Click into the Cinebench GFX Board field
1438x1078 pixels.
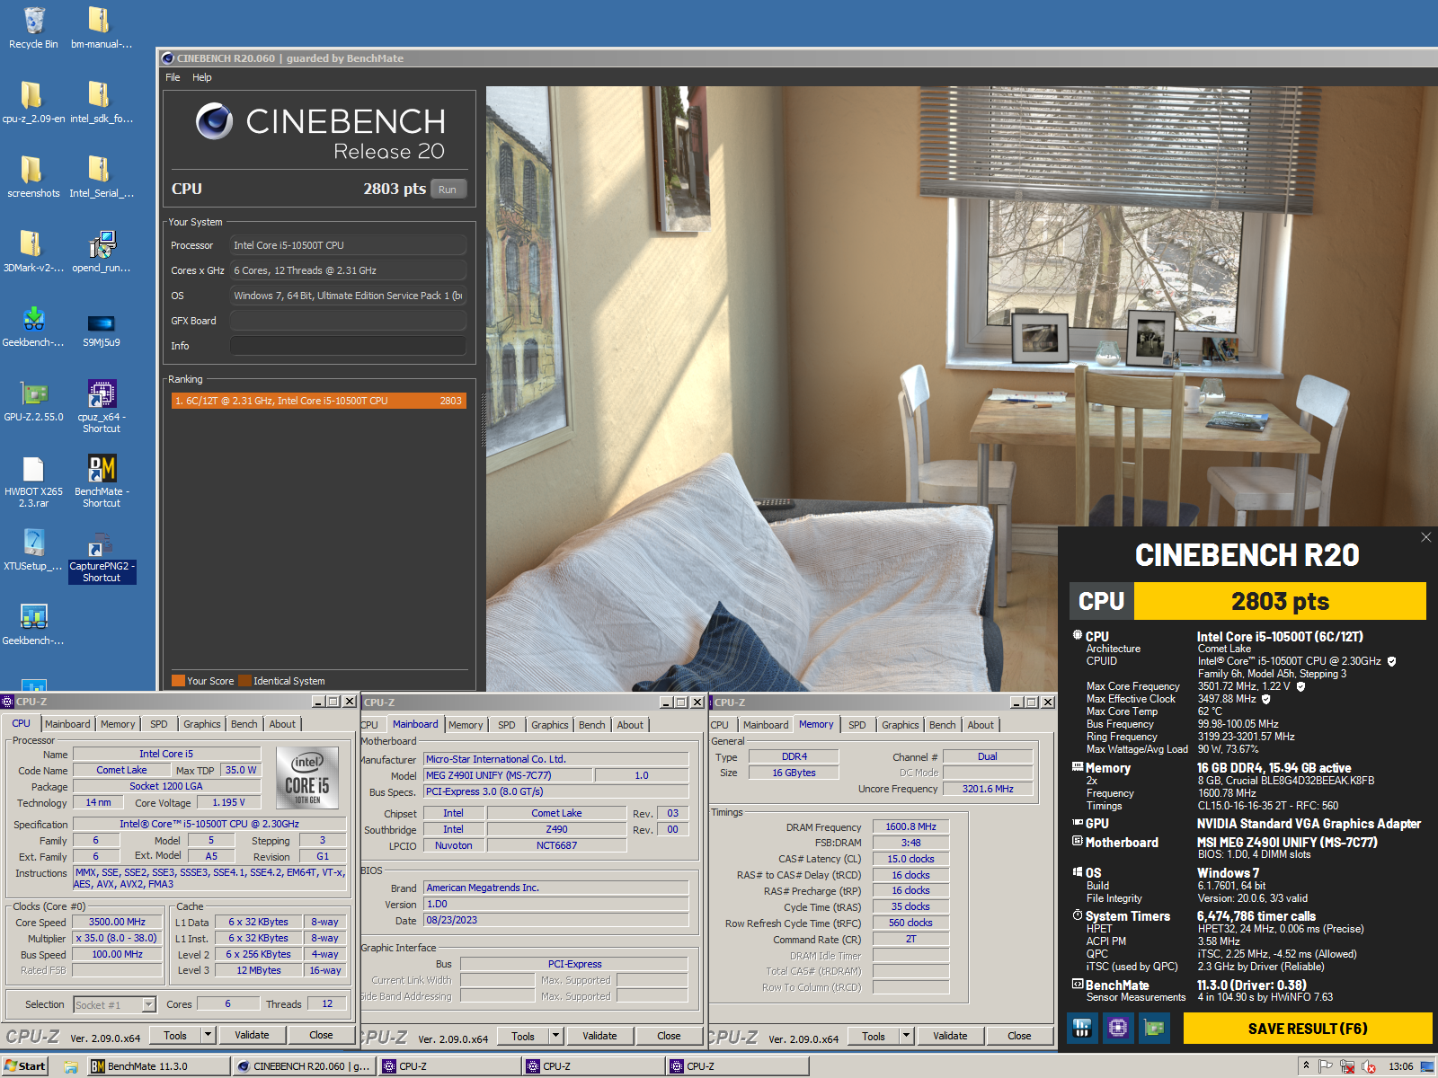click(349, 321)
